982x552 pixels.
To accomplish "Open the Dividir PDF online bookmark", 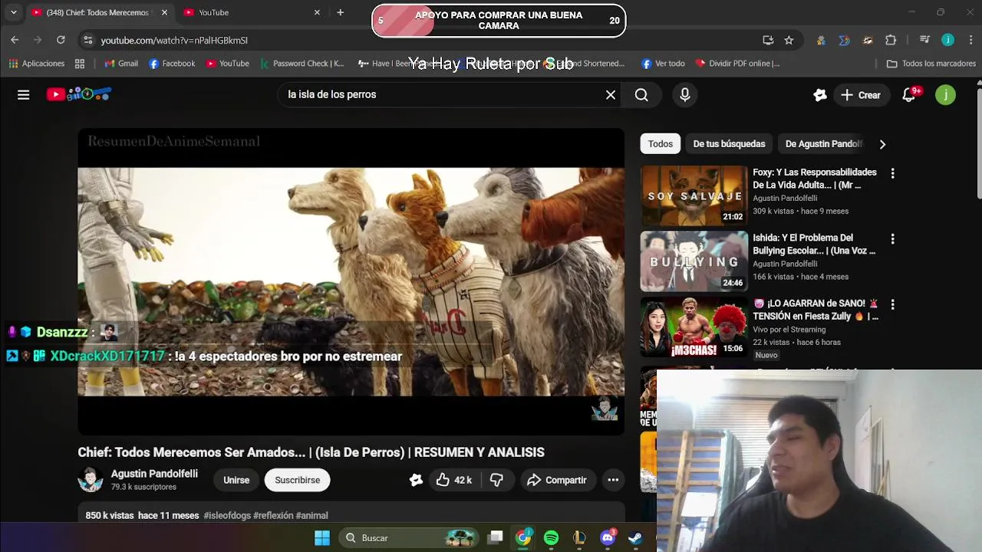I will tap(737, 64).
